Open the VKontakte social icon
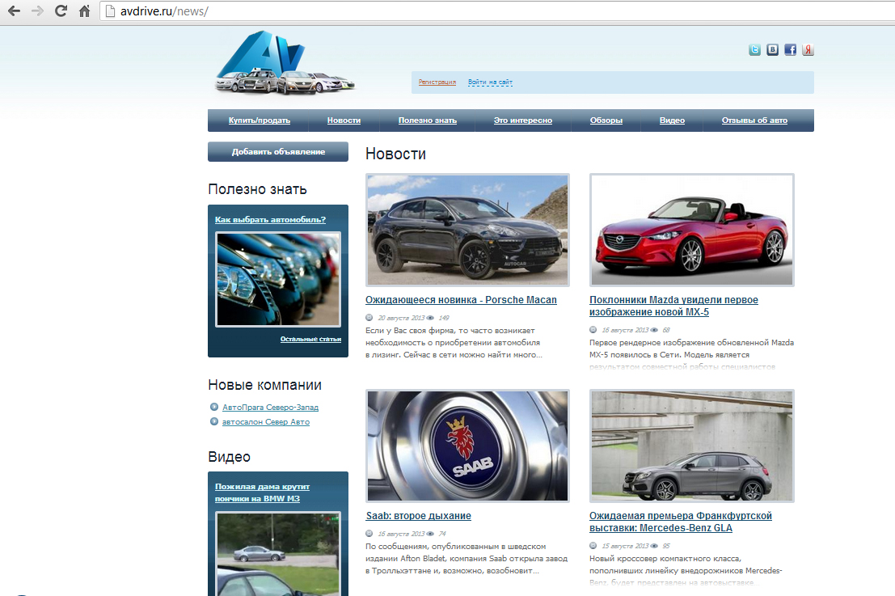The width and height of the screenshot is (895, 596). point(772,49)
